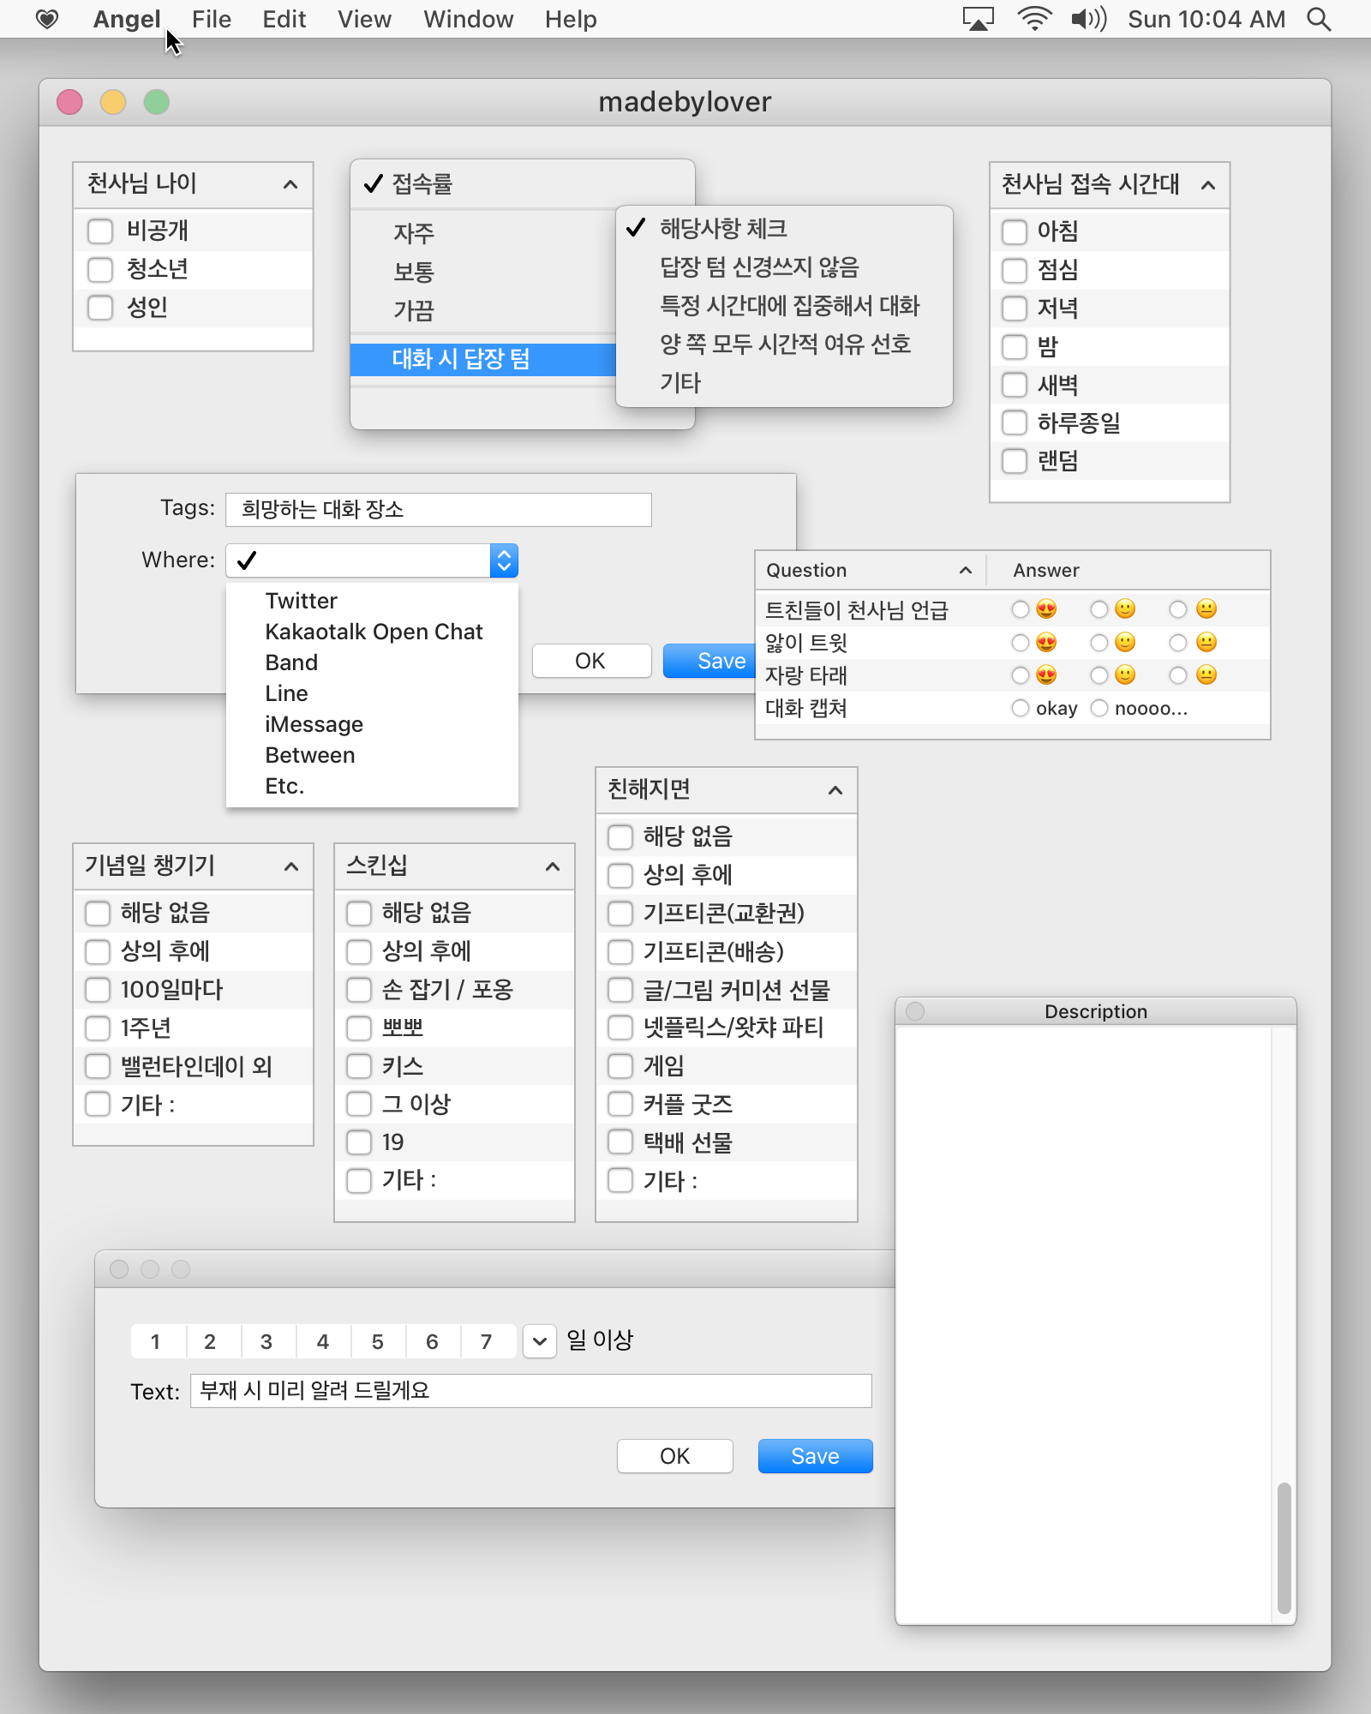Screen dimensions: 1371x1714
Task: Collapse 천사님 나이 list header chevron
Action: pyautogui.click(x=290, y=184)
